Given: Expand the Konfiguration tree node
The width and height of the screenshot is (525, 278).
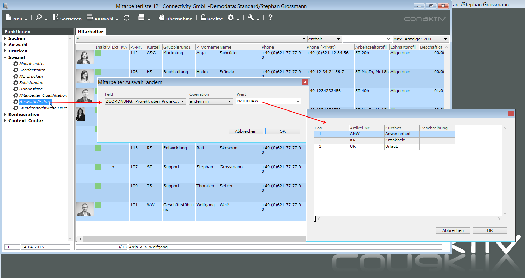Looking at the screenshot, I should pos(5,114).
